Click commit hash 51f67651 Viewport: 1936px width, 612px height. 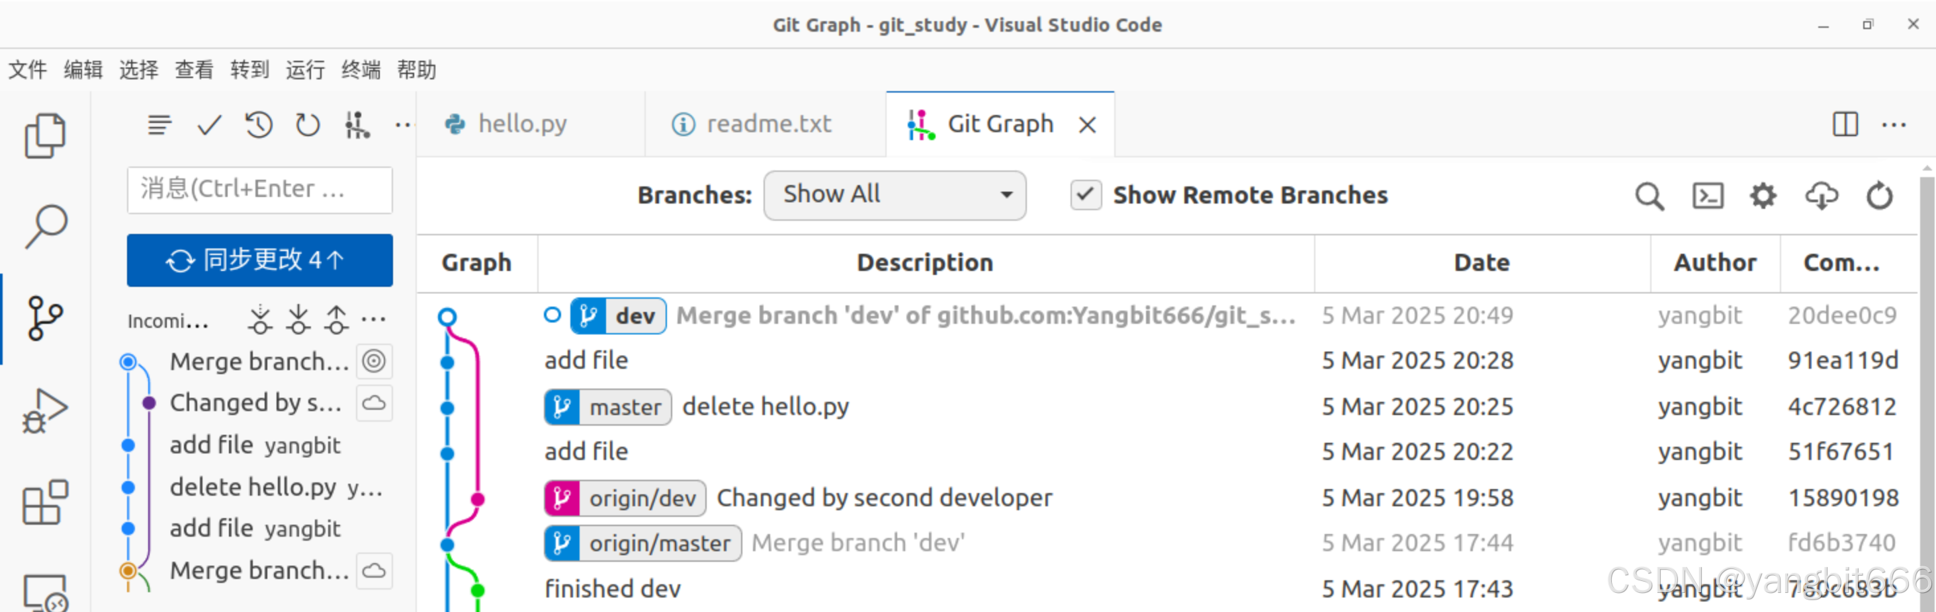1841,452
